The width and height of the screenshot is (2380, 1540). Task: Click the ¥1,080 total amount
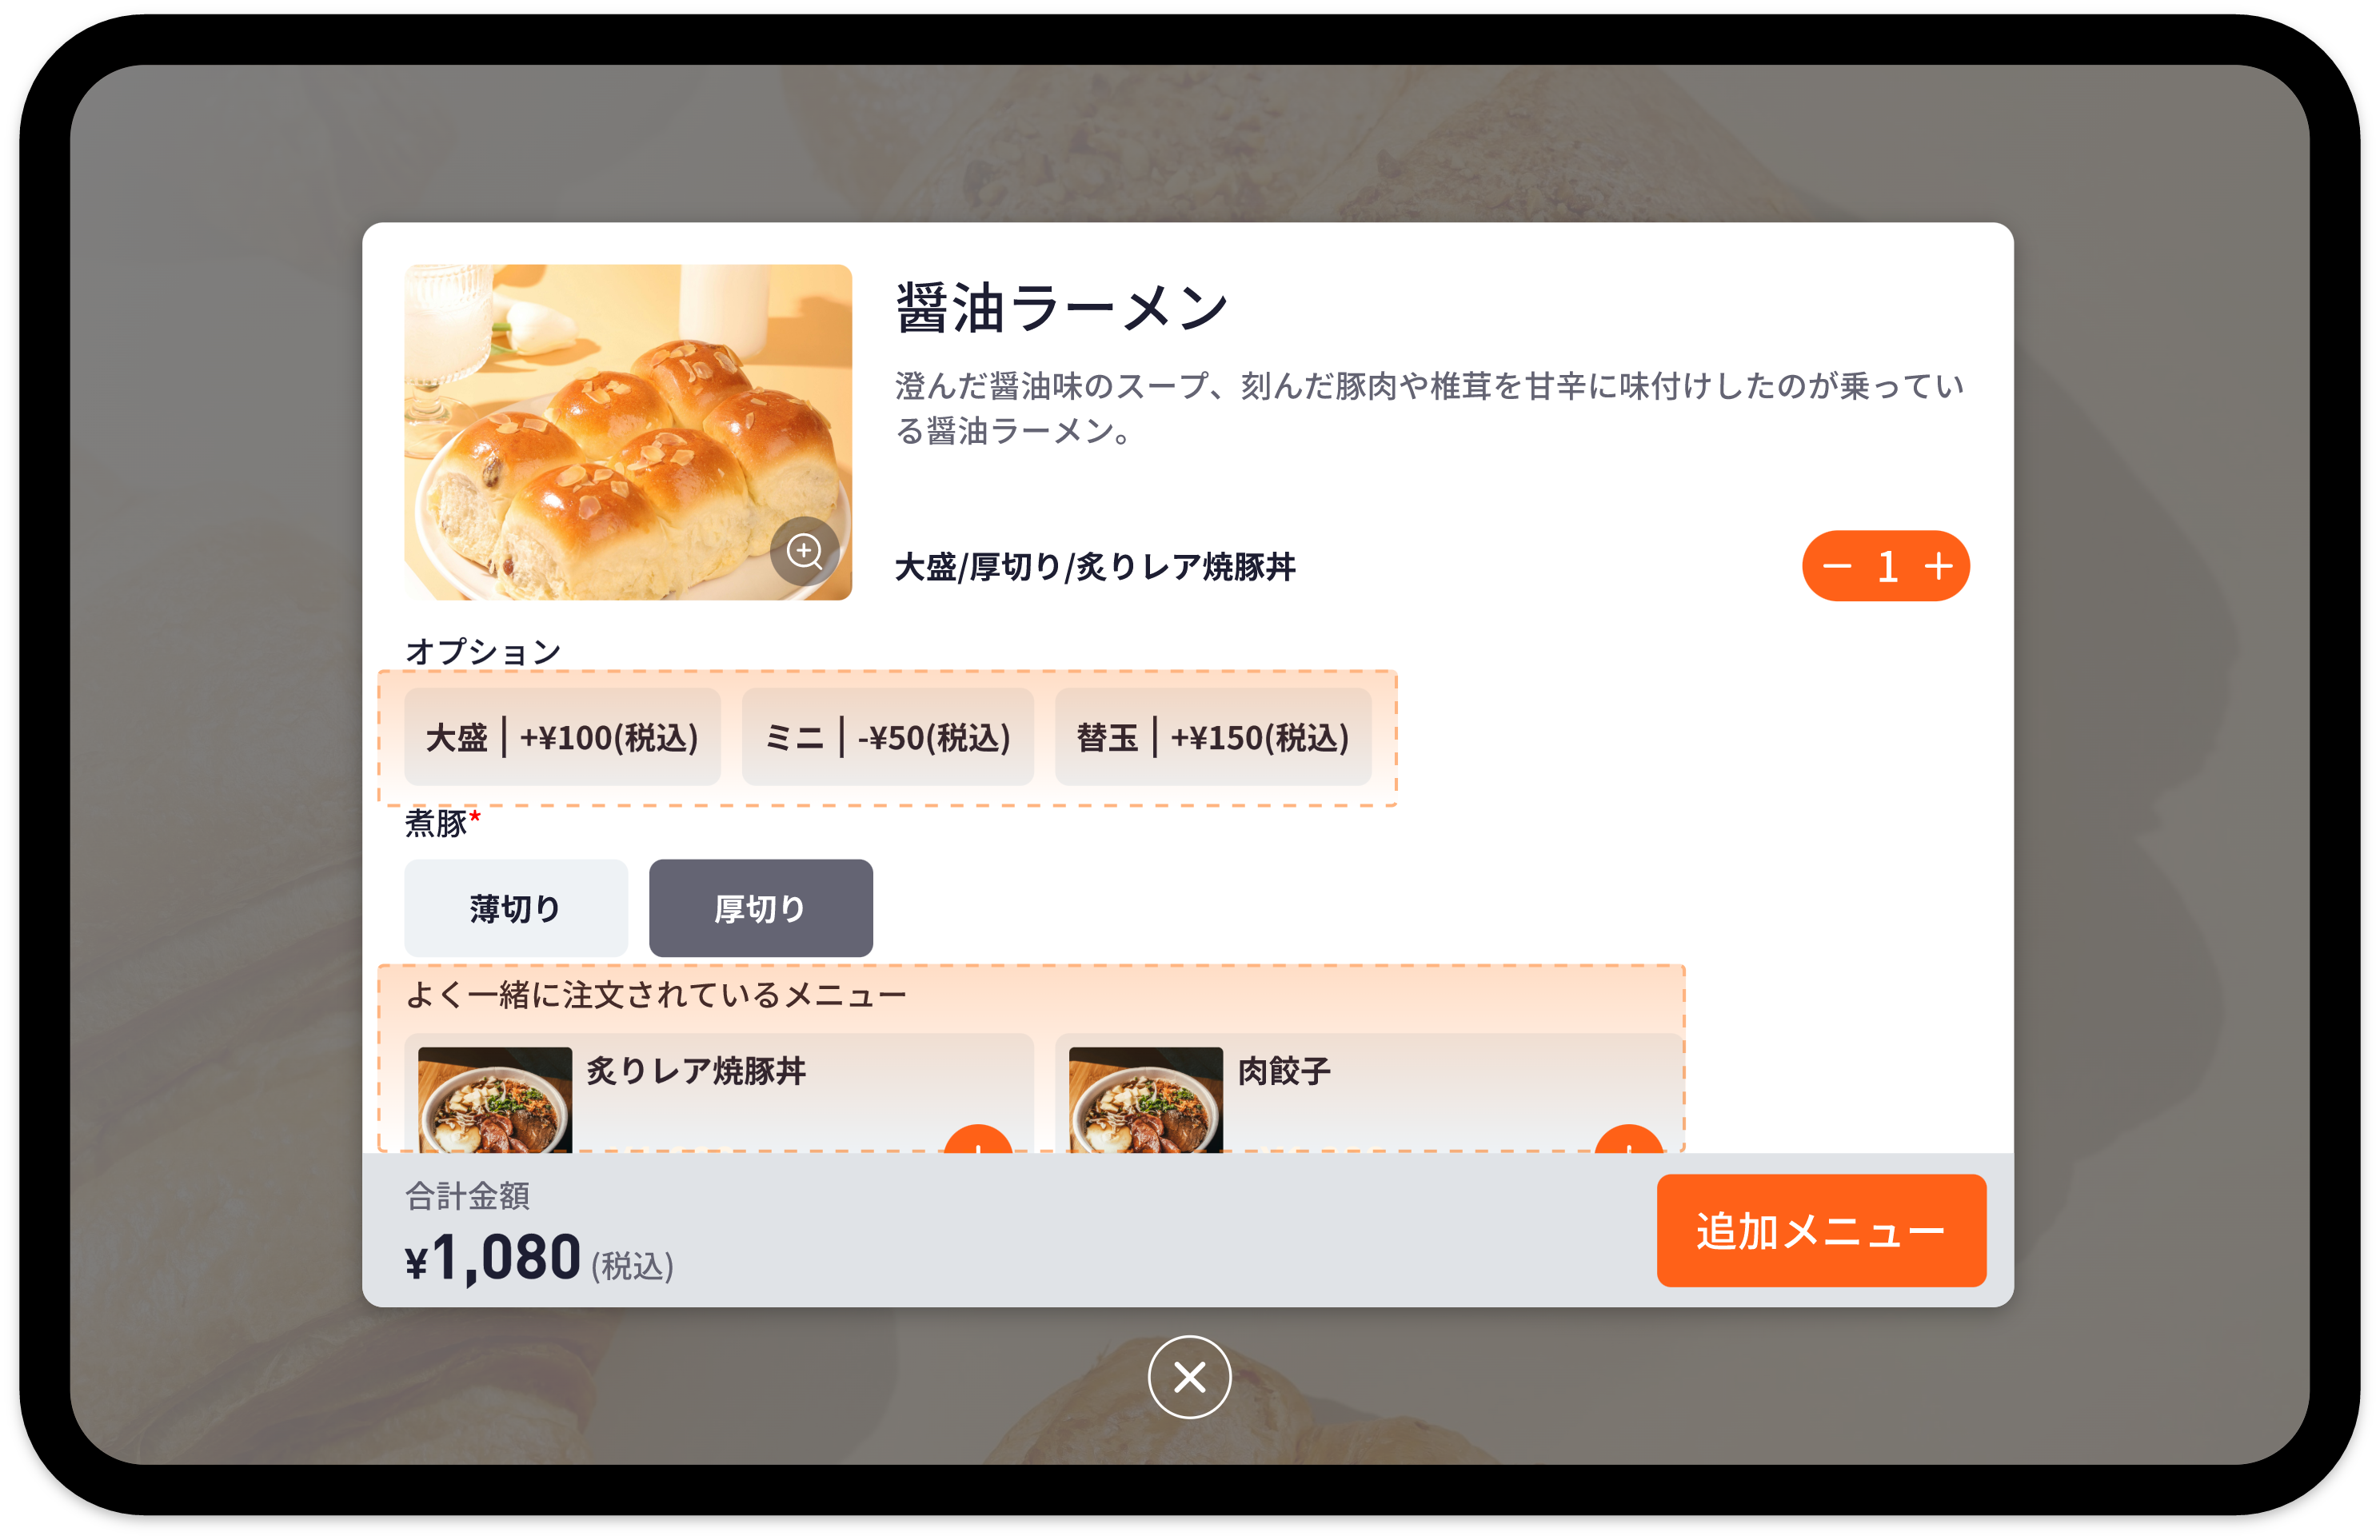click(492, 1257)
